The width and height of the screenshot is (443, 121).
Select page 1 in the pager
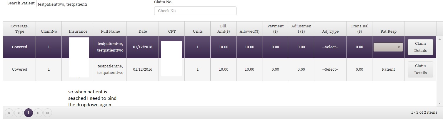(28, 113)
